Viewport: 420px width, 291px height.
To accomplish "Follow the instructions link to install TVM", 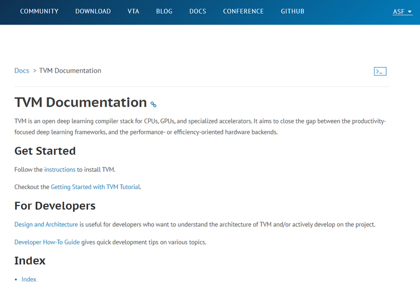I will [x=60, y=169].
